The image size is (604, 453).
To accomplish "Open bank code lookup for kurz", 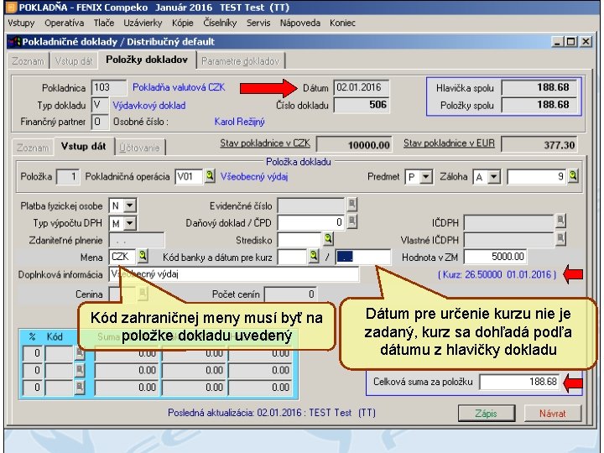I will tap(314, 256).
